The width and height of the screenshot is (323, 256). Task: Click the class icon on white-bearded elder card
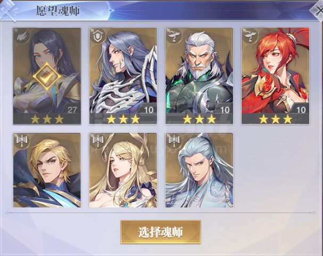pos(174,36)
